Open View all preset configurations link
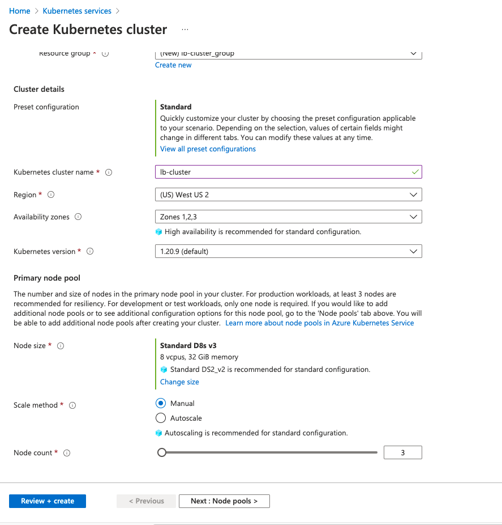502x525 pixels. (x=208, y=149)
